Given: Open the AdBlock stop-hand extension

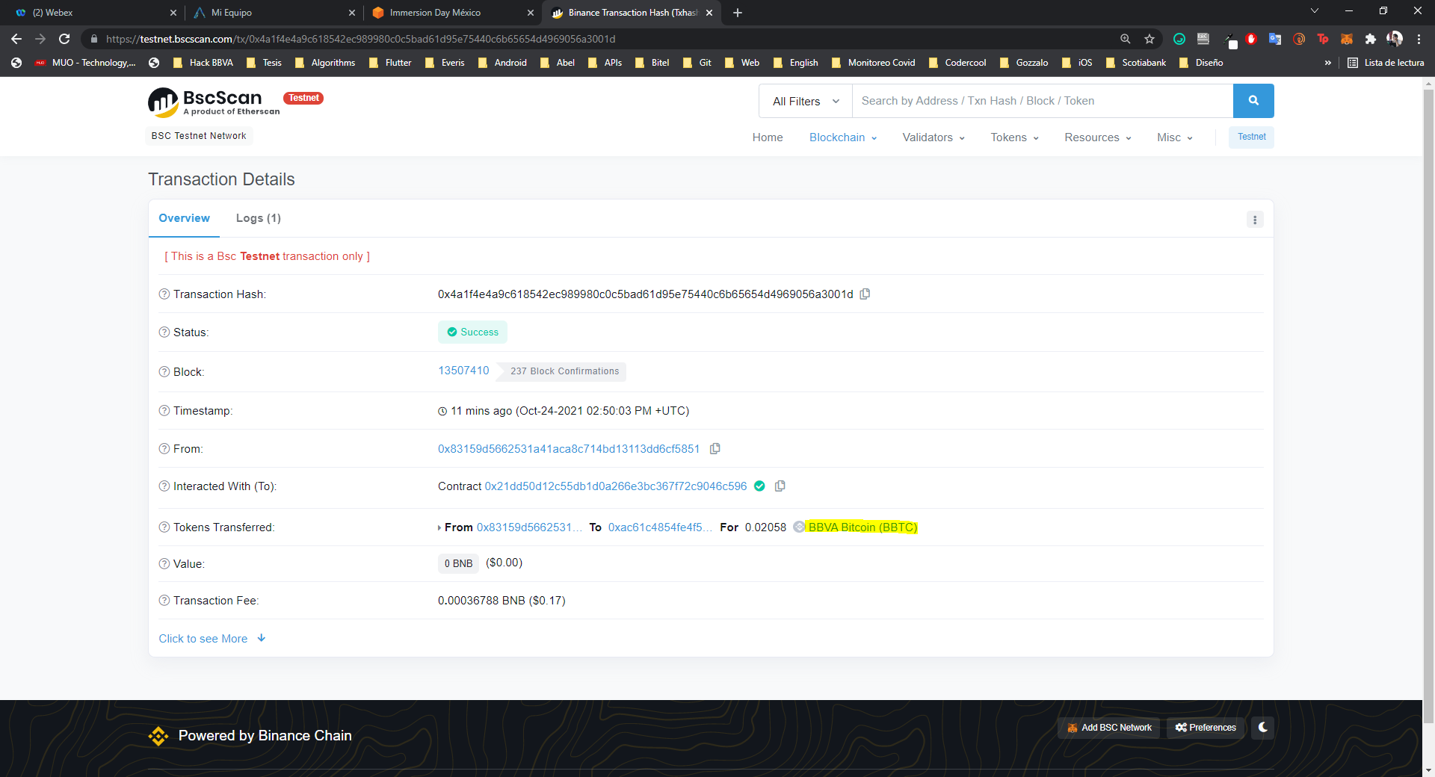Looking at the screenshot, I should point(1251,39).
